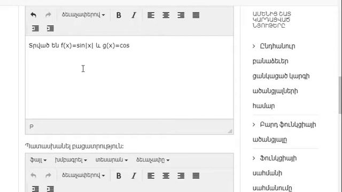Click the label Պատասխանել բացատրությունն
The height and width of the screenshot is (192, 342).
pyautogui.click(x=74, y=146)
